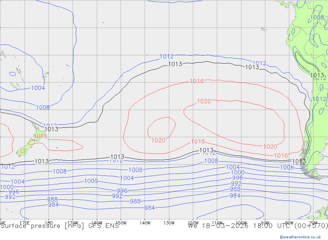This screenshot has height=240, width=328.
Task: Click the 110W longitude label
Action: point(217,223)
